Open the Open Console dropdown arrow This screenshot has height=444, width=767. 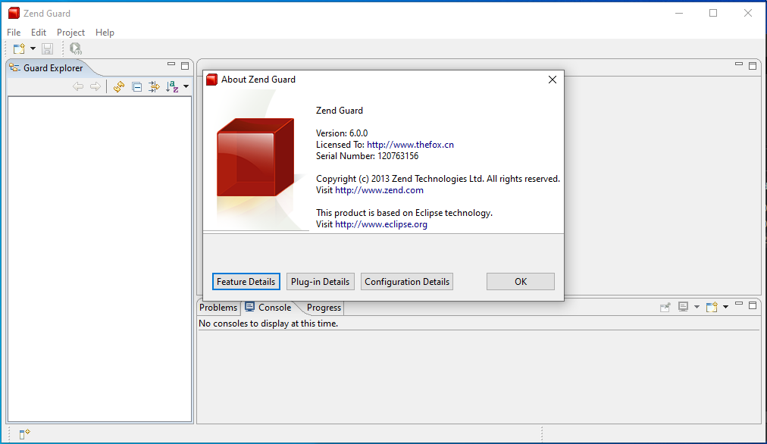click(725, 307)
